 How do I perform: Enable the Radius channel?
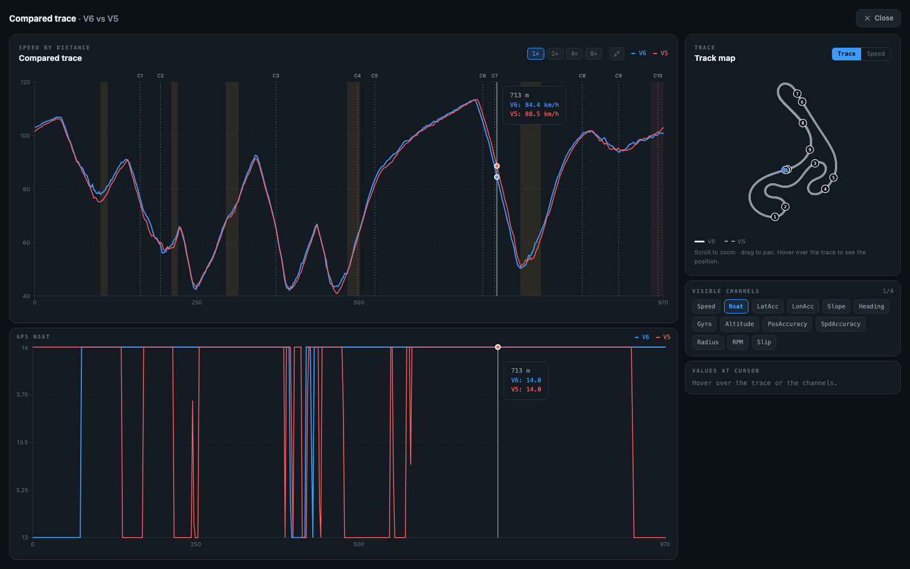708,342
